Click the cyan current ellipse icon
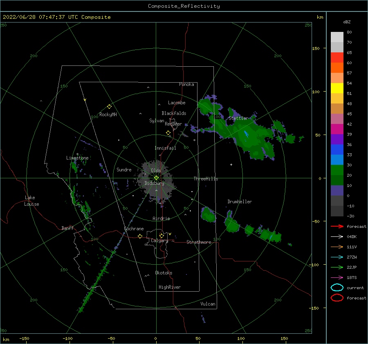The height and width of the screenshot is (344, 368). [x=337, y=288]
